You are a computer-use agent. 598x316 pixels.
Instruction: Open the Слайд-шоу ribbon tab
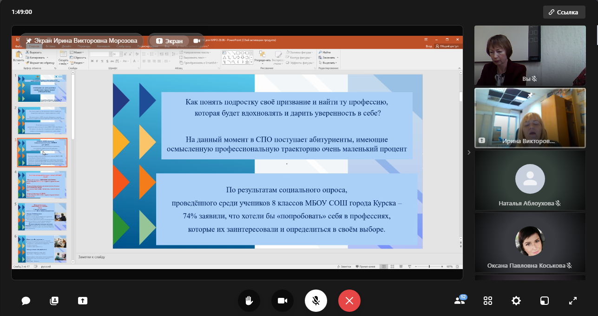click(x=124, y=46)
